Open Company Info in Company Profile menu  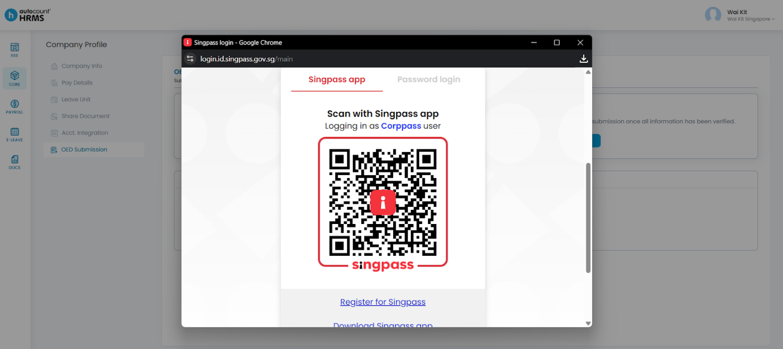[x=82, y=66]
